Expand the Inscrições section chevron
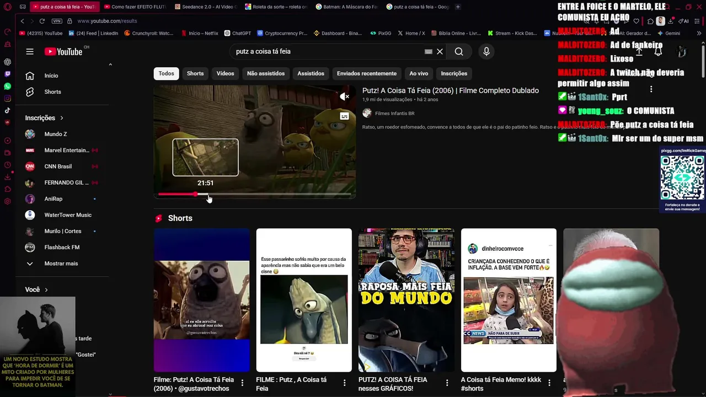Image resolution: width=706 pixels, height=397 pixels. [61, 118]
